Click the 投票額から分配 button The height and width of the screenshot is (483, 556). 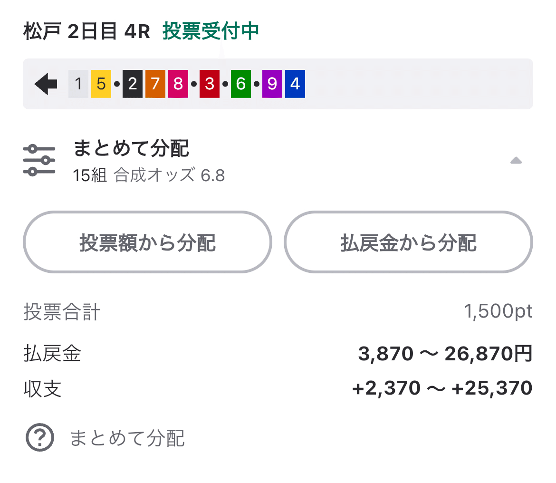click(147, 242)
